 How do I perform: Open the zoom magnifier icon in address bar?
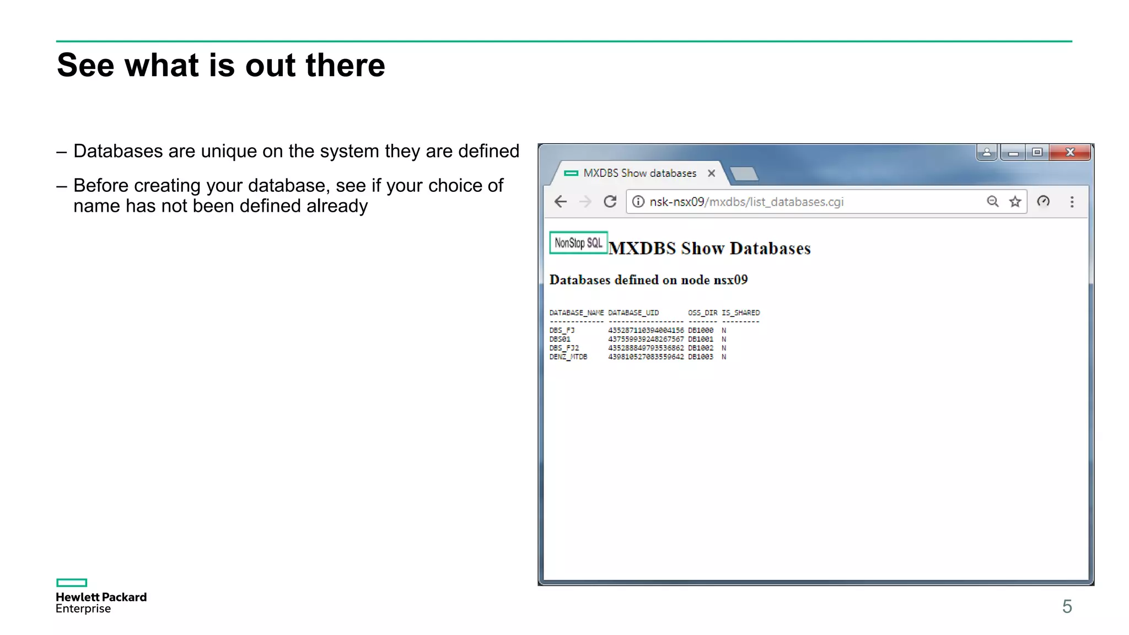(x=992, y=202)
